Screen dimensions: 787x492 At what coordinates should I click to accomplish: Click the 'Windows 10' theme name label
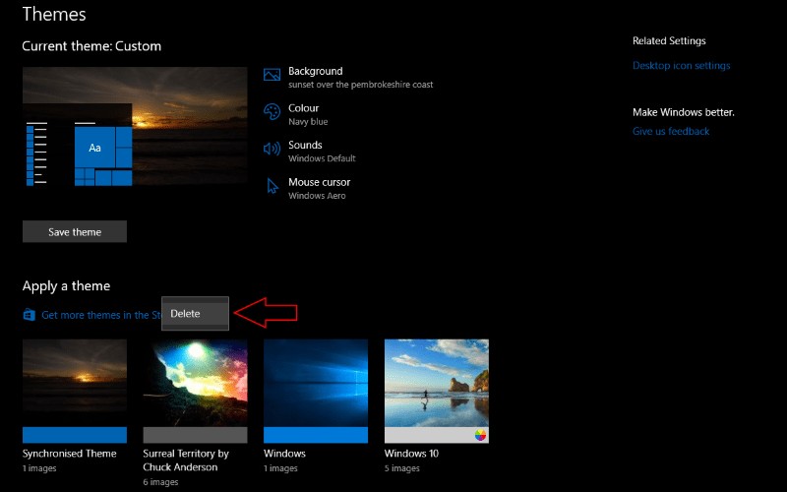pyautogui.click(x=411, y=454)
